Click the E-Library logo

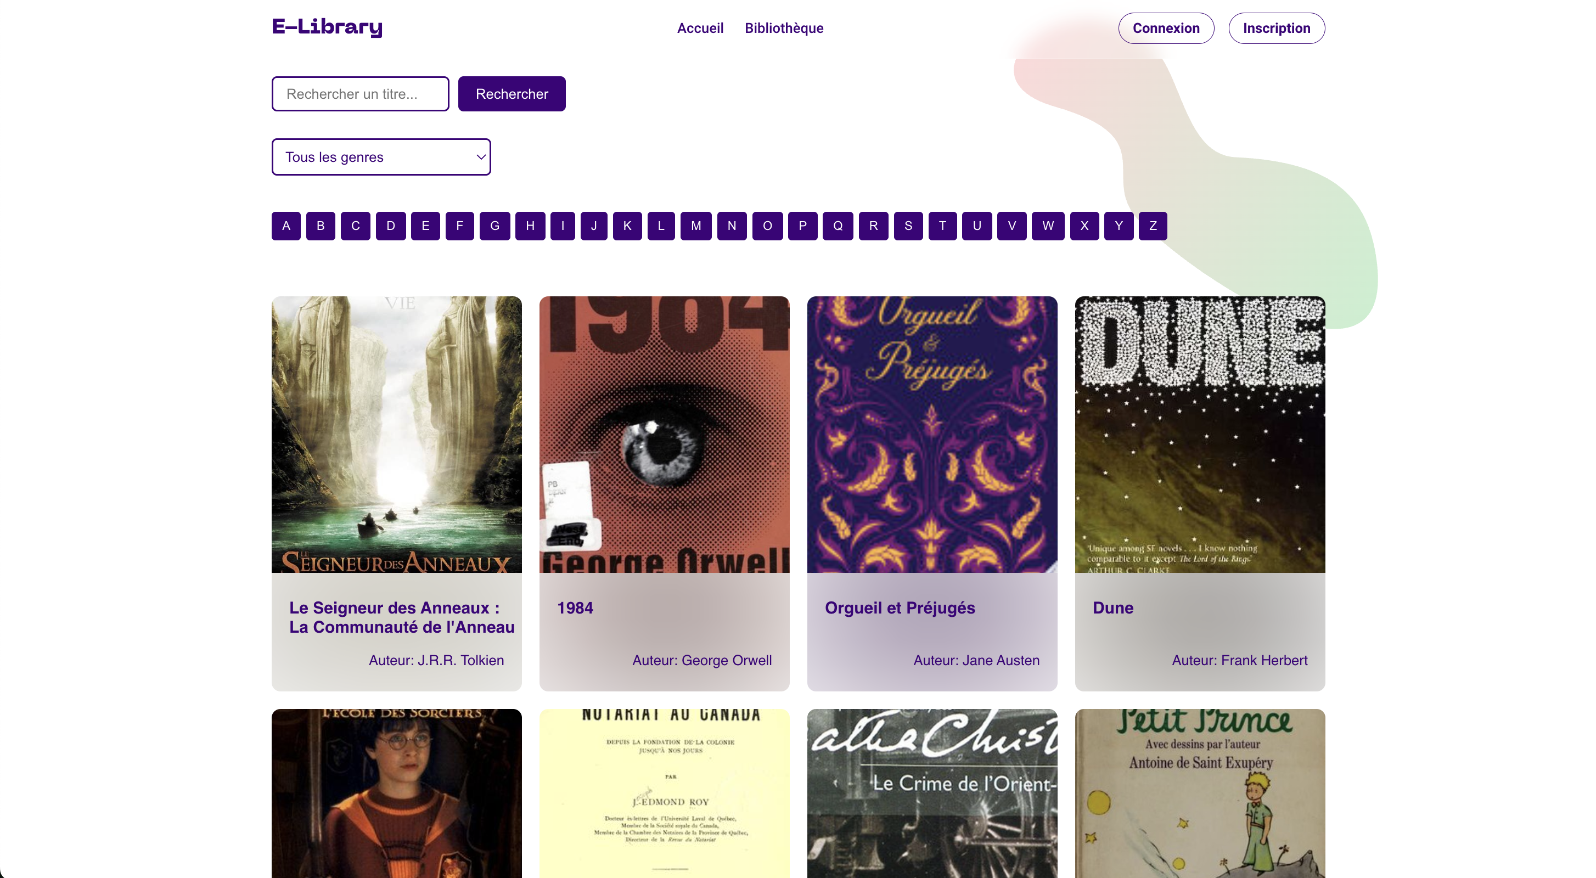click(327, 27)
